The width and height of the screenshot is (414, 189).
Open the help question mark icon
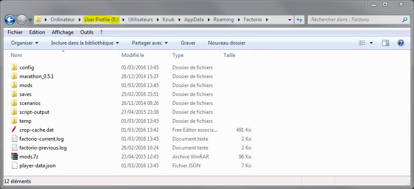400,43
